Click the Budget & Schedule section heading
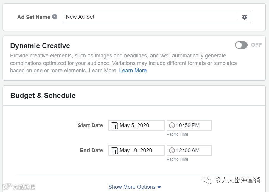The width and height of the screenshot is (269, 192). click(43, 96)
